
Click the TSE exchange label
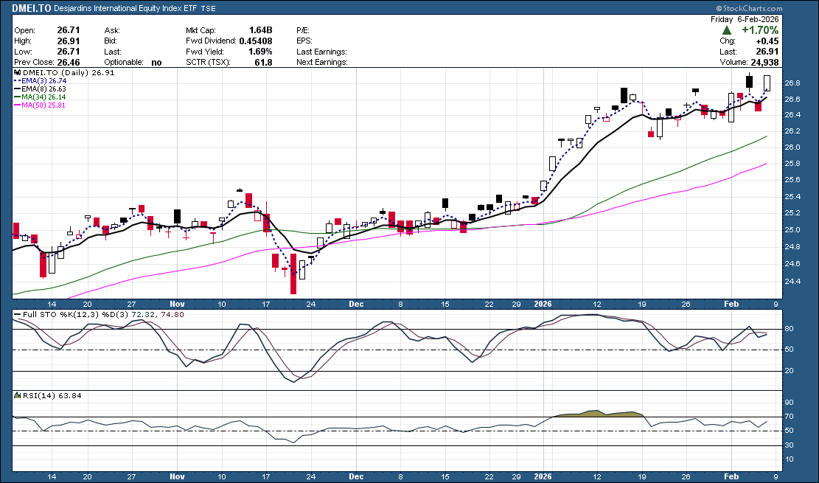coord(208,8)
